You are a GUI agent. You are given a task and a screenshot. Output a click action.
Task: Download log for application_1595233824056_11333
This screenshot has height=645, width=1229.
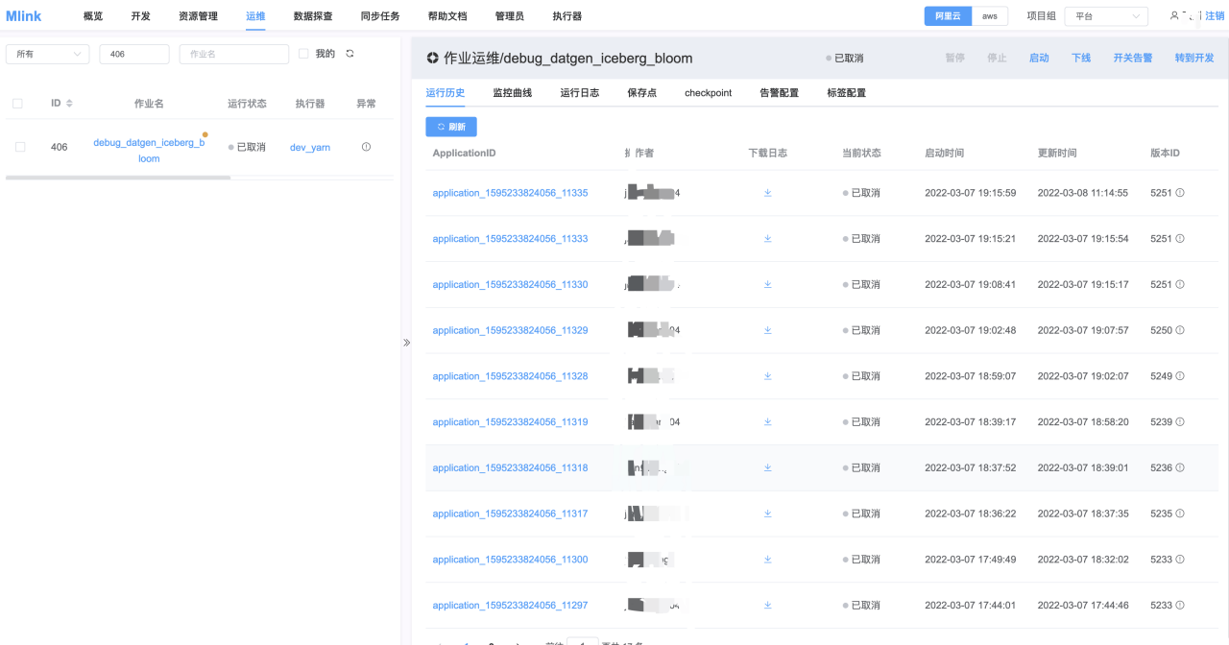click(767, 239)
